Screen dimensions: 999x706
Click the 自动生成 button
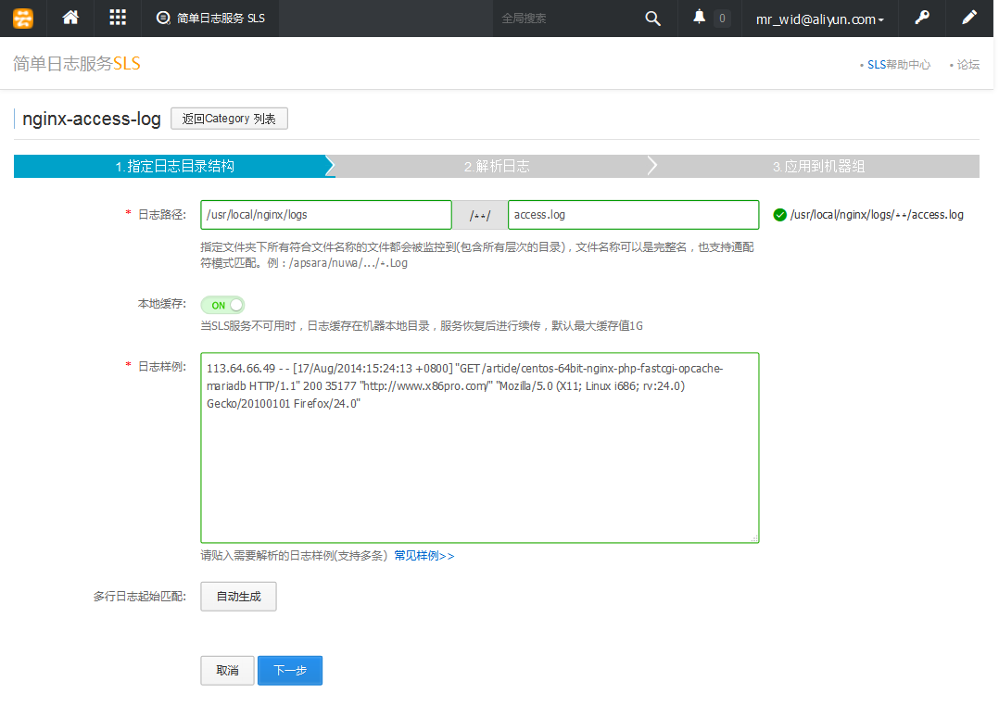click(x=238, y=597)
